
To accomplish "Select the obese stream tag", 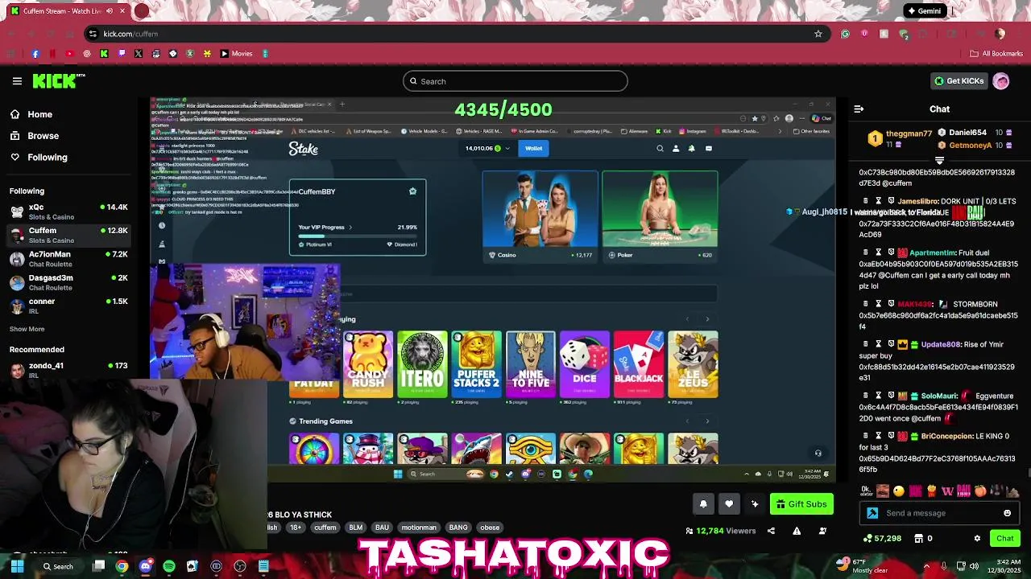I will 490,528.
